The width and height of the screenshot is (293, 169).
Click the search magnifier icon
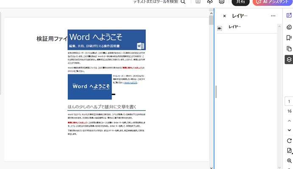point(183,2)
